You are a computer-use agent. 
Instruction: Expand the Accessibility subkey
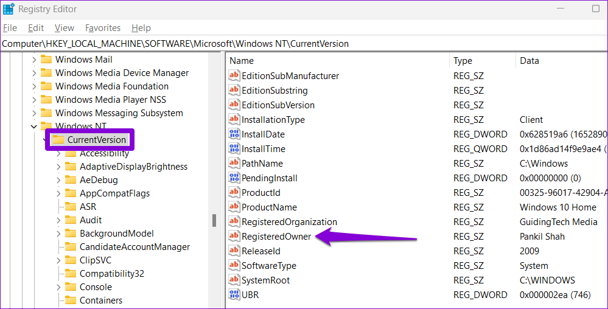(x=58, y=153)
